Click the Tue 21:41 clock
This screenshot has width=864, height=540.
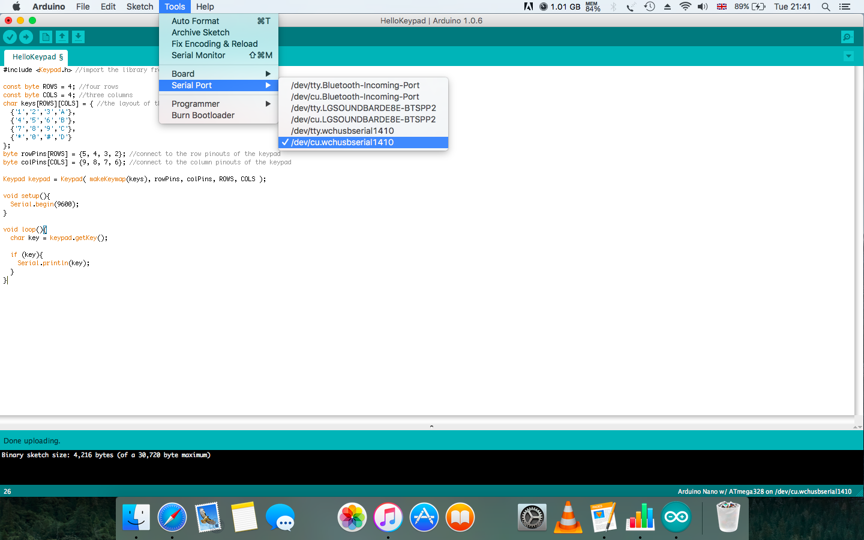[792, 7]
